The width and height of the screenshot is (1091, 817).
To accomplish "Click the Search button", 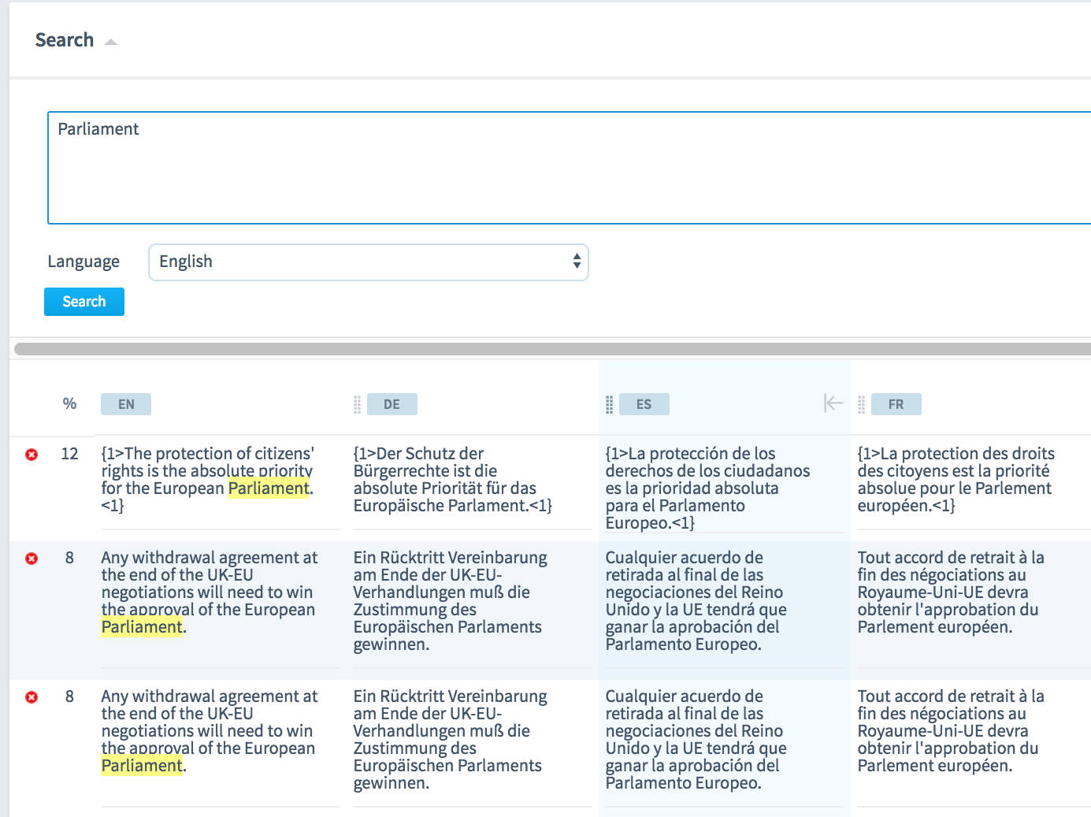I will 83,301.
